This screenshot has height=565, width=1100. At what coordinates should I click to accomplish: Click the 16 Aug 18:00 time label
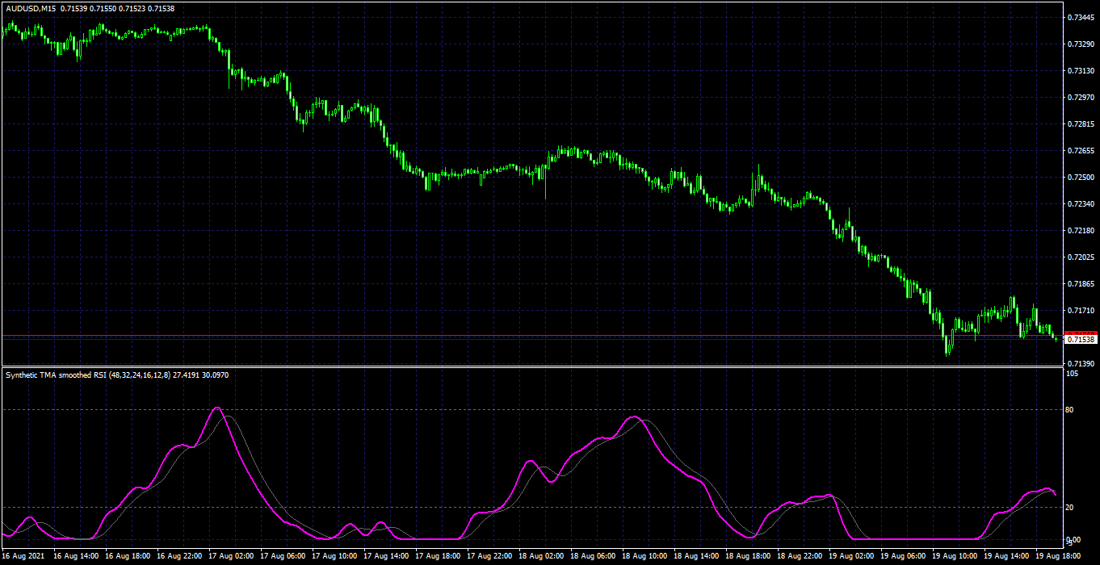(x=128, y=556)
